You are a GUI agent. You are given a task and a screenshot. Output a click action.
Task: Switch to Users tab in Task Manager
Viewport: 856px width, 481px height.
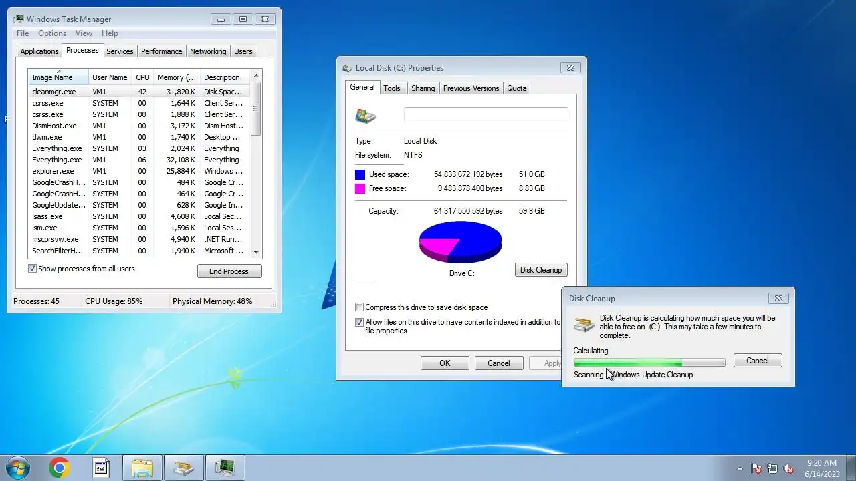(243, 51)
